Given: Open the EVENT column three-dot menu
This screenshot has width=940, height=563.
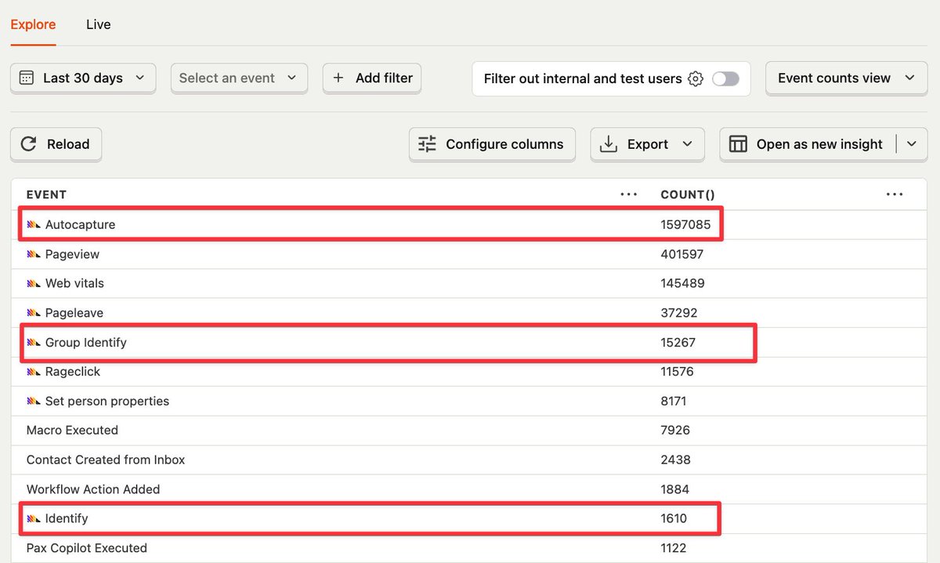Looking at the screenshot, I should pos(628,194).
